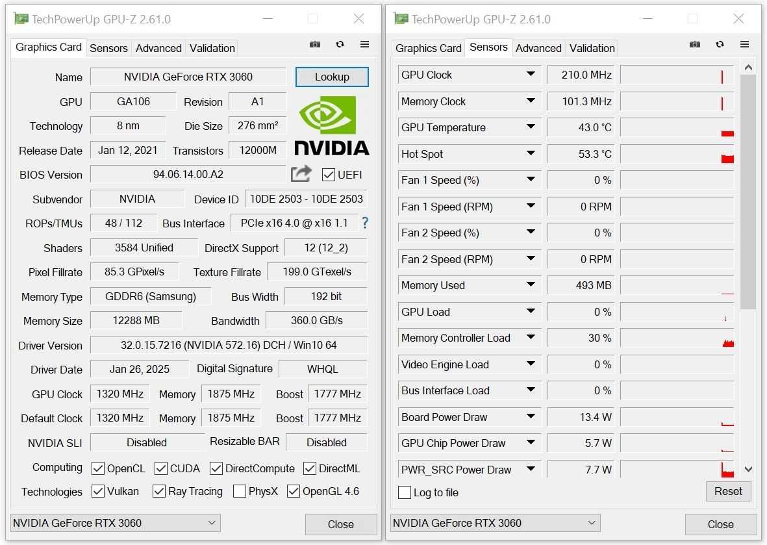Open the Fan 2 Speed (RPM) dropdown arrow
This screenshot has height=545, width=767.
pos(531,259)
